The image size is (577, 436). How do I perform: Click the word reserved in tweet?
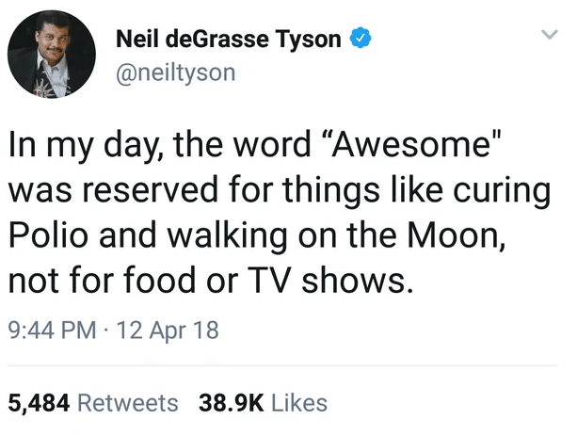point(150,189)
